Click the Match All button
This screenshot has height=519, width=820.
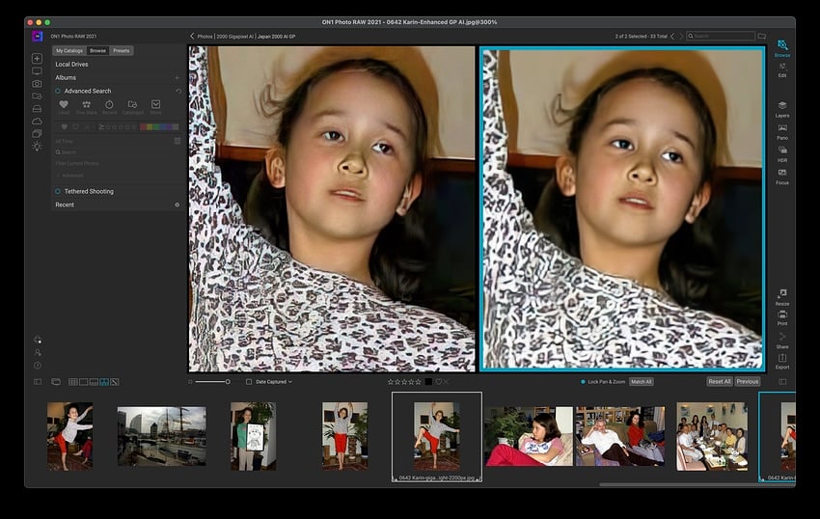pyautogui.click(x=642, y=382)
